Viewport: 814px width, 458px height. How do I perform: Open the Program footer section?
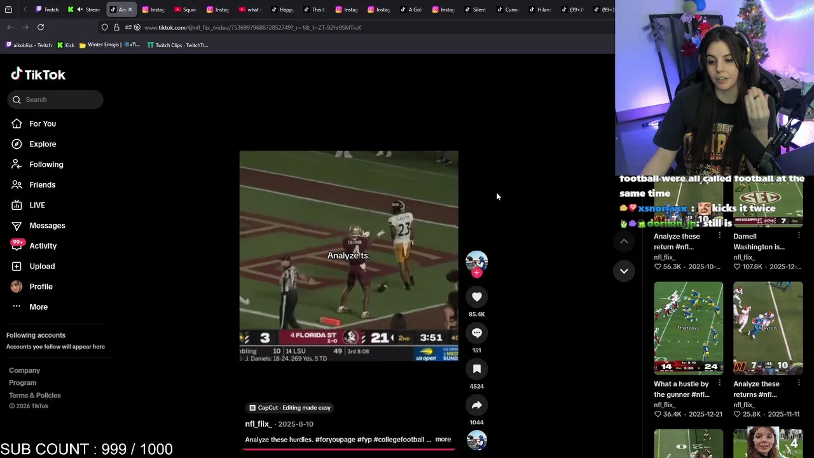tap(22, 383)
